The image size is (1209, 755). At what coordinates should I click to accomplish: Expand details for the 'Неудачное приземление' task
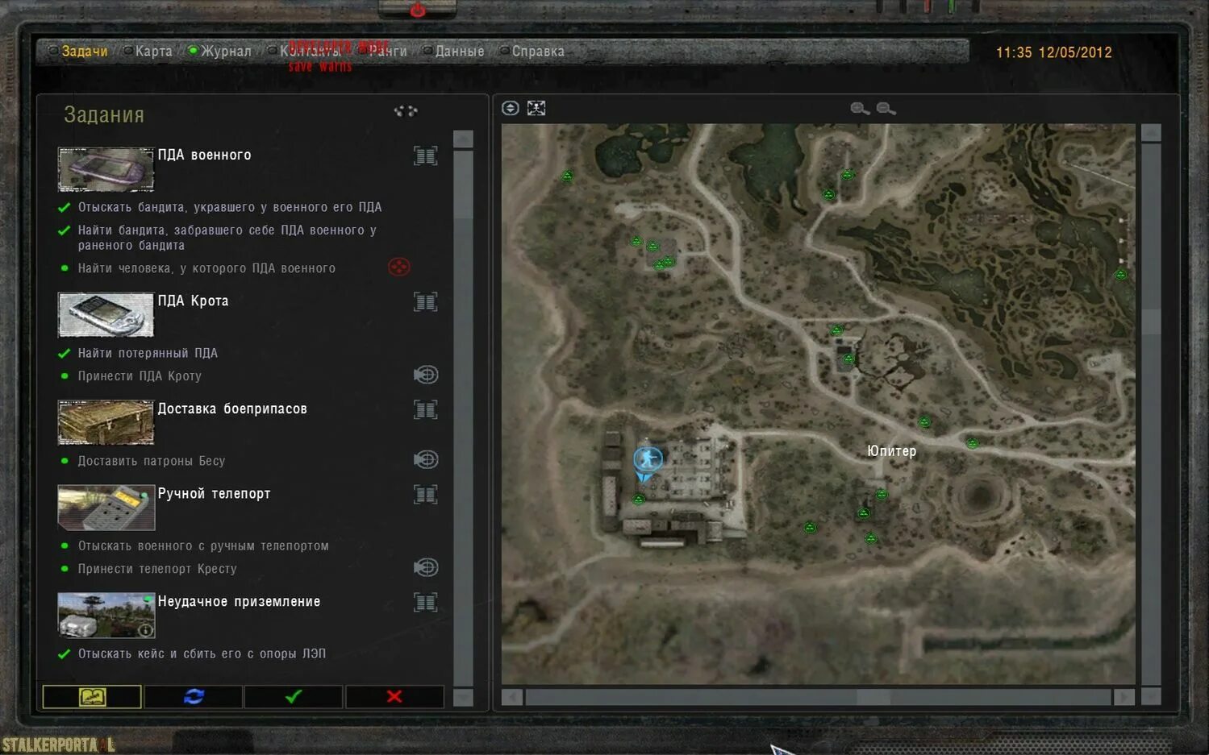pos(426,603)
